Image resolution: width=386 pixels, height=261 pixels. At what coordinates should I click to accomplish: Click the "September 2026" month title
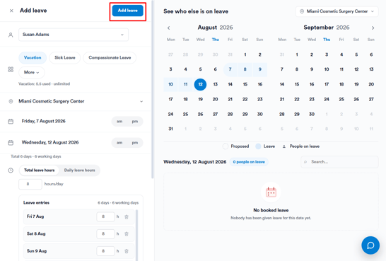(x=327, y=28)
